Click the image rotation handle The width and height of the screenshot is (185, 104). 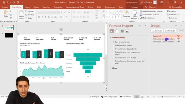[61, 29]
